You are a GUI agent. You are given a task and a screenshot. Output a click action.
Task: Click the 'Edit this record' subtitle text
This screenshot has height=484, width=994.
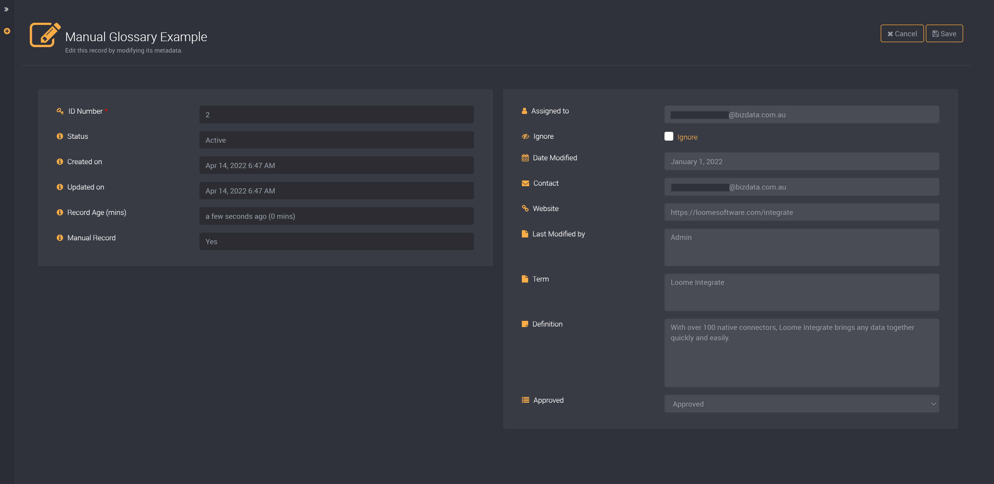[123, 50]
